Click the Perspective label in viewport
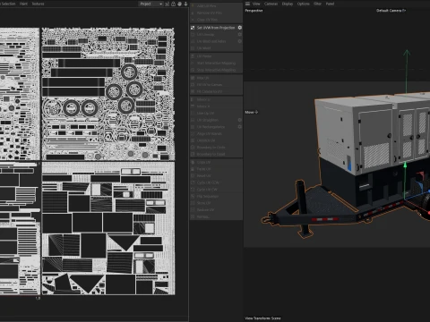The image size is (430, 322). point(254,11)
